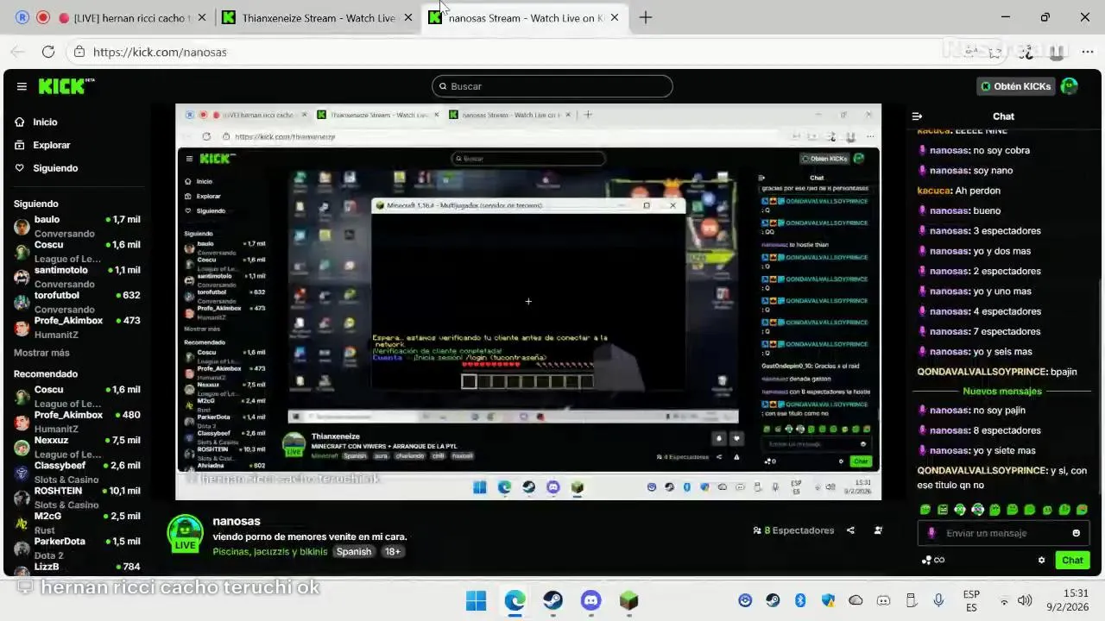Click the follow user icon beside share
The height and width of the screenshot is (621, 1105).
click(878, 530)
